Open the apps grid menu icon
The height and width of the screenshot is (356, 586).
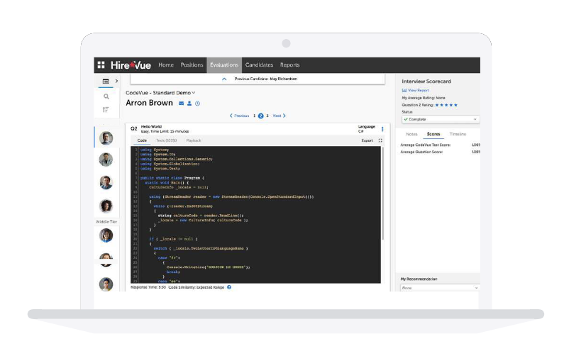click(101, 65)
